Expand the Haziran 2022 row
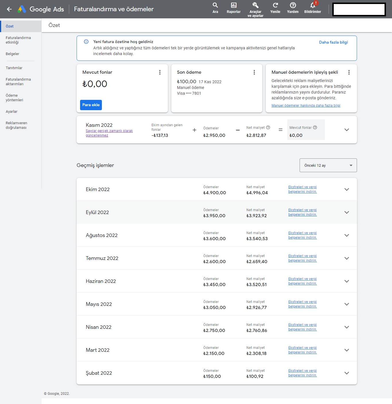 (x=347, y=281)
